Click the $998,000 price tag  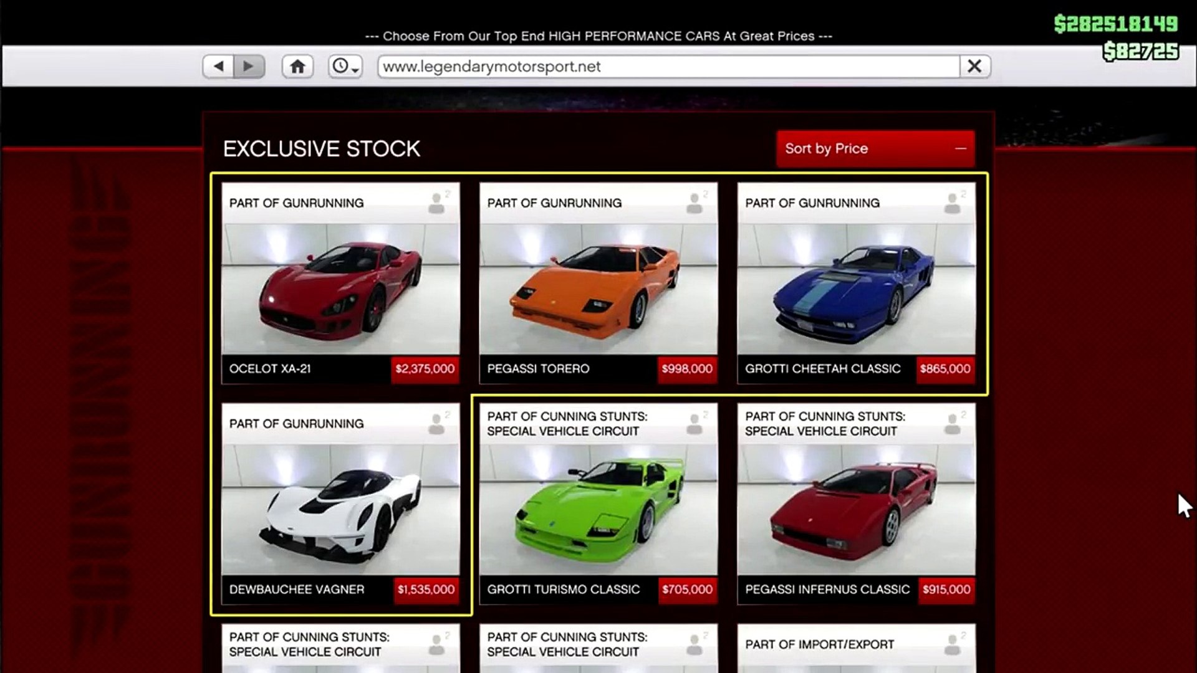pyautogui.click(x=687, y=369)
